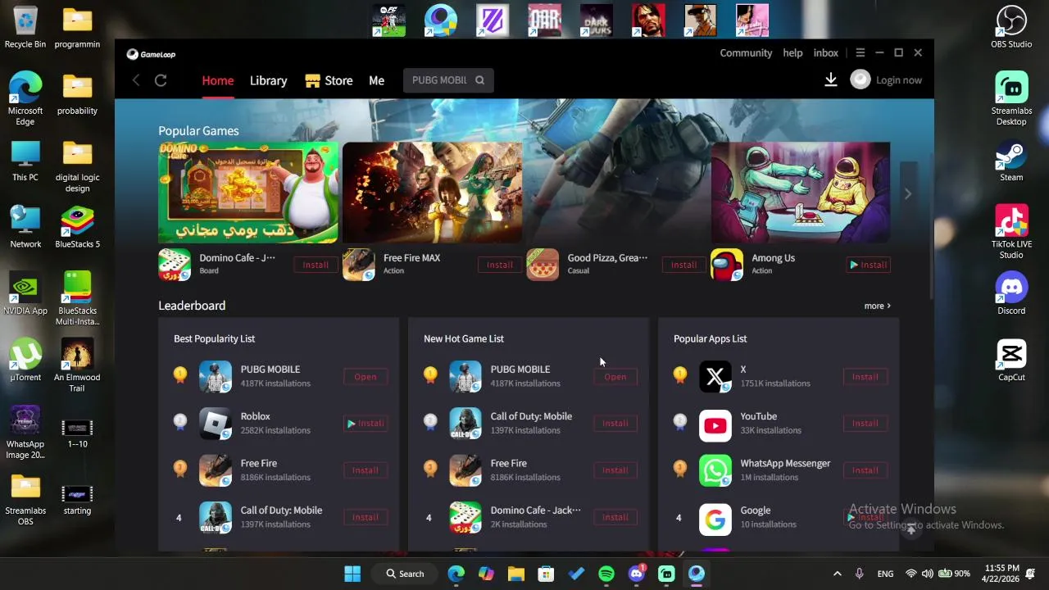The width and height of the screenshot is (1049, 590).
Task: Open CapCut desktop shortcut
Action: (x=1011, y=361)
